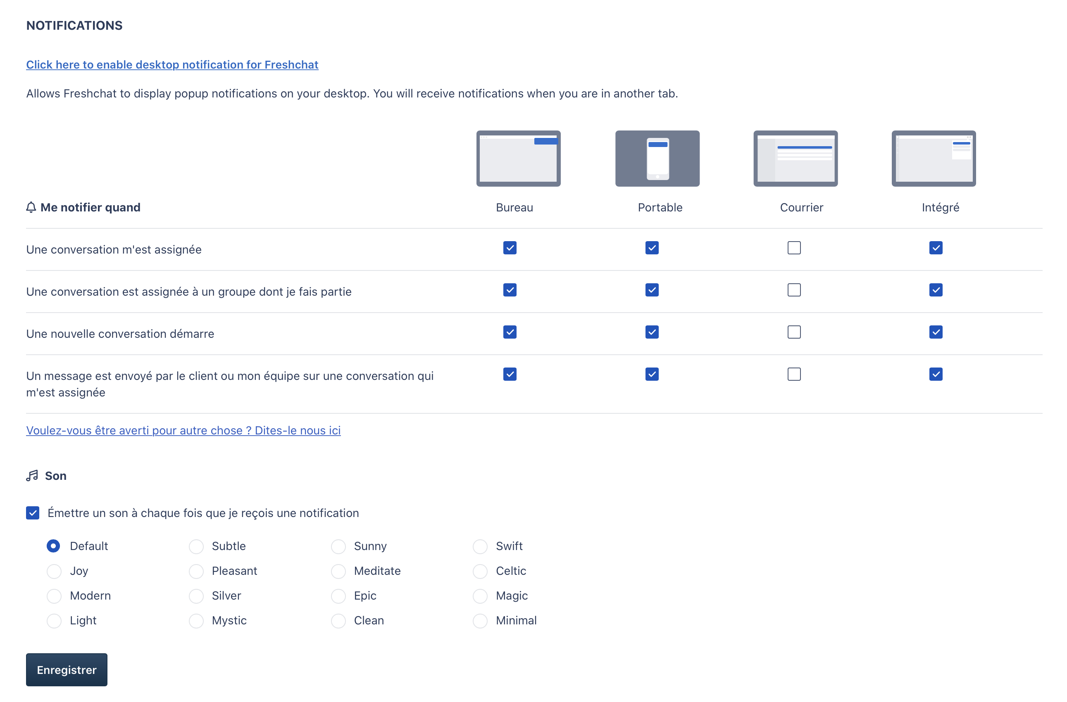Screen dimensions: 1067x702
Task: Choose Minimal as notification sound
Action: click(480, 621)
